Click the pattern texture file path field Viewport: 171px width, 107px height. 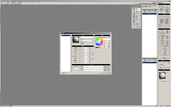coord(93,67)
